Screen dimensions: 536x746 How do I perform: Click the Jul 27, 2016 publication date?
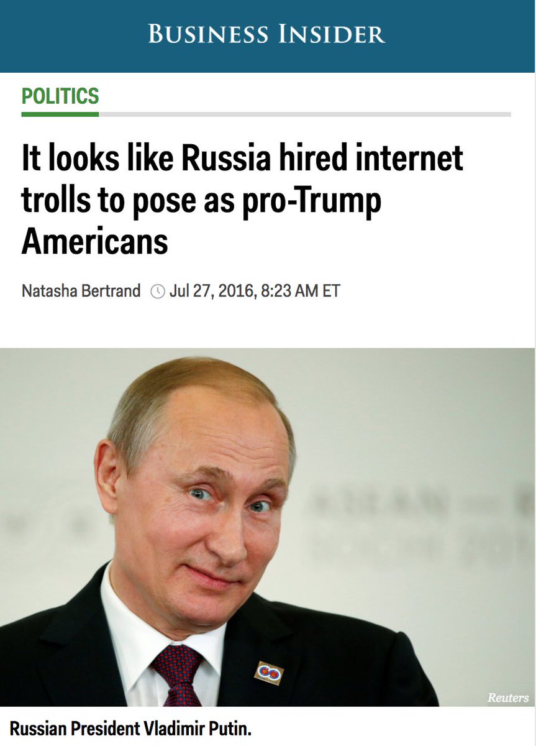coord(210,291)
